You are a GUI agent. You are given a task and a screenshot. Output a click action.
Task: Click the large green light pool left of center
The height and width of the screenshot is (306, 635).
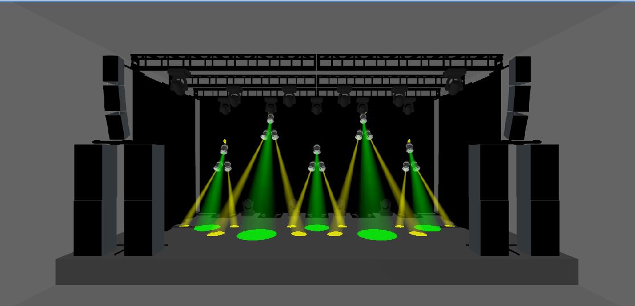click(257, 234)
